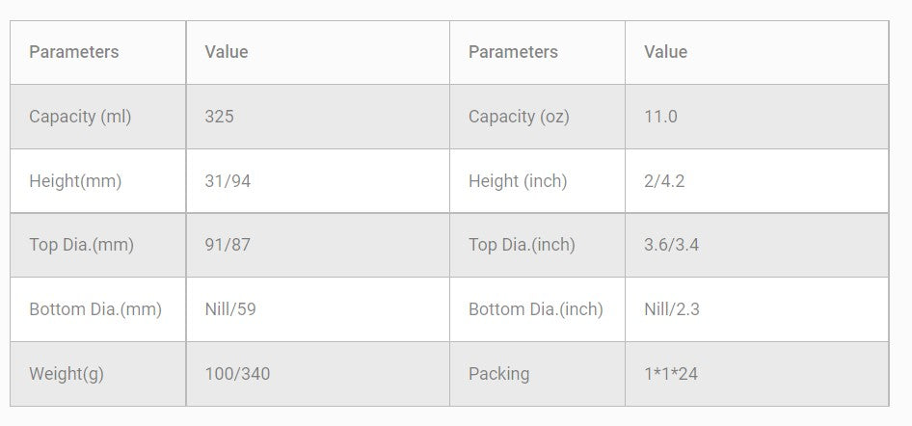Click the Packing label cell

[x=498, y=374]
